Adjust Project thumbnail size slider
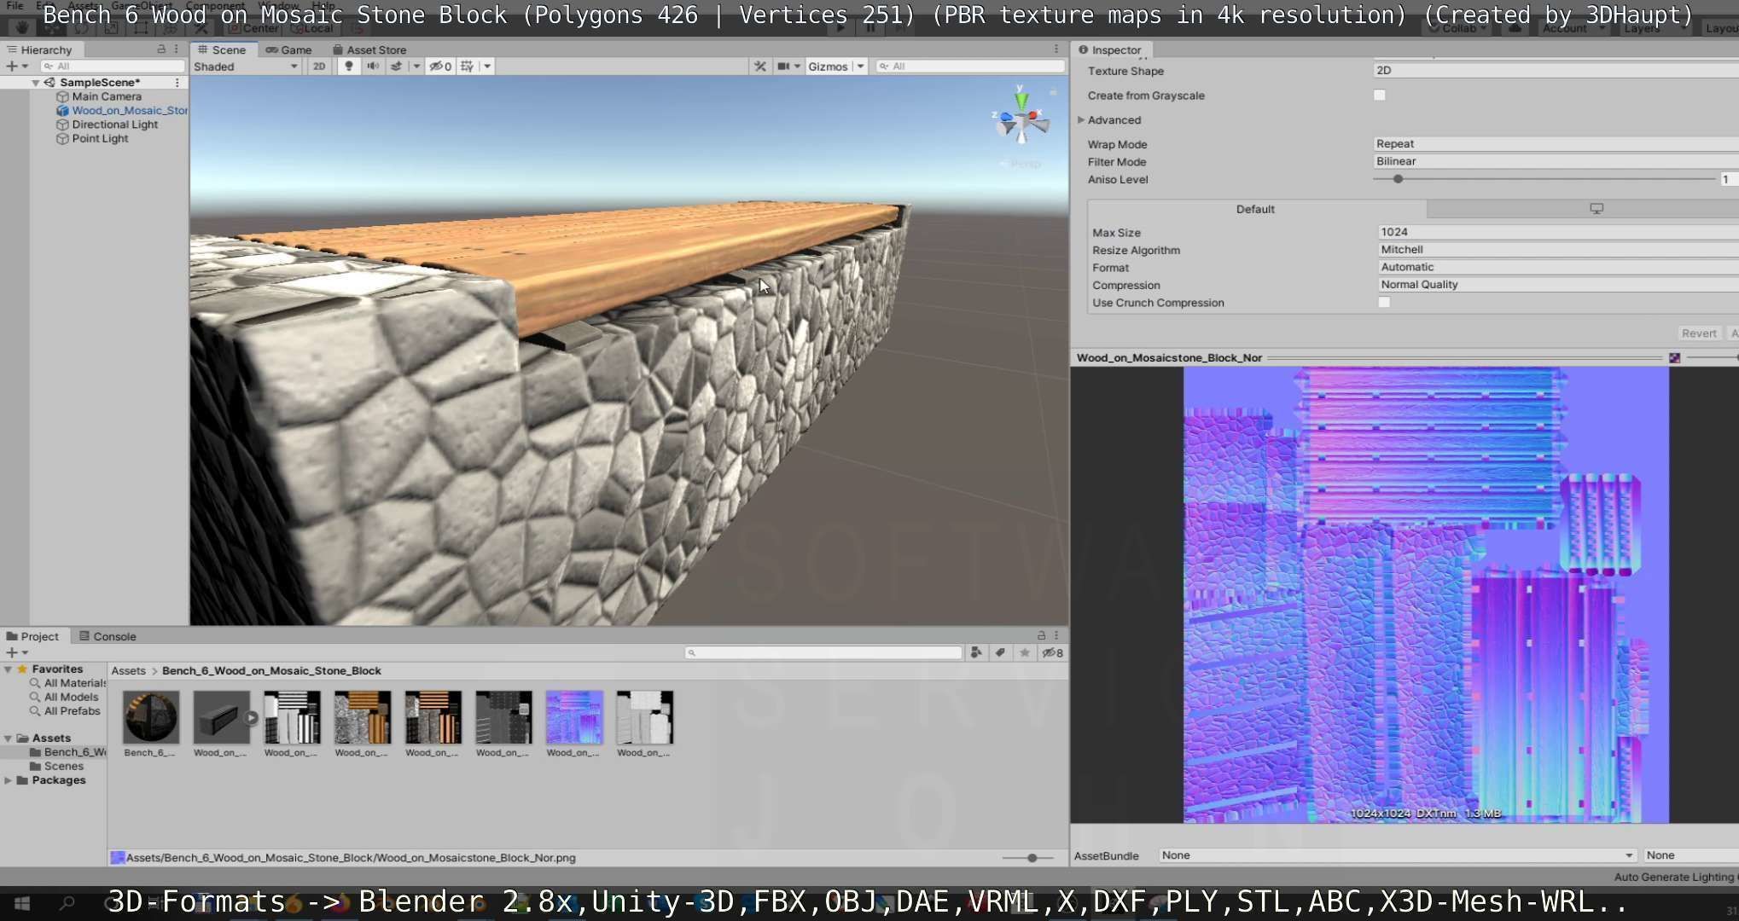Screen dimensions: 1739x921 (x=1032, y=857)
